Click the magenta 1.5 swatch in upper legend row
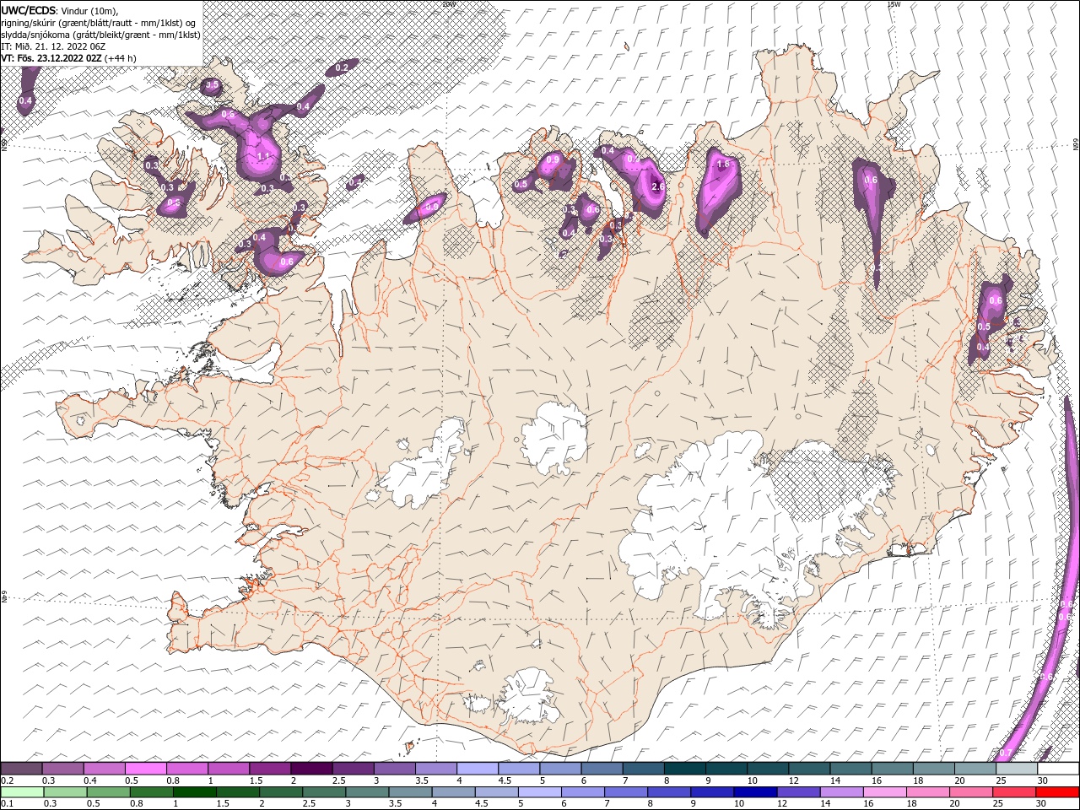Viewport: 1080px width, 810px height. (270, 769)
